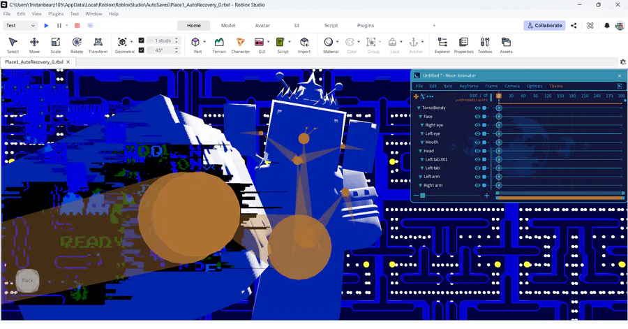Open the Script ribbon tab
Screen dimensions: 628x329
tap(331, 25)
